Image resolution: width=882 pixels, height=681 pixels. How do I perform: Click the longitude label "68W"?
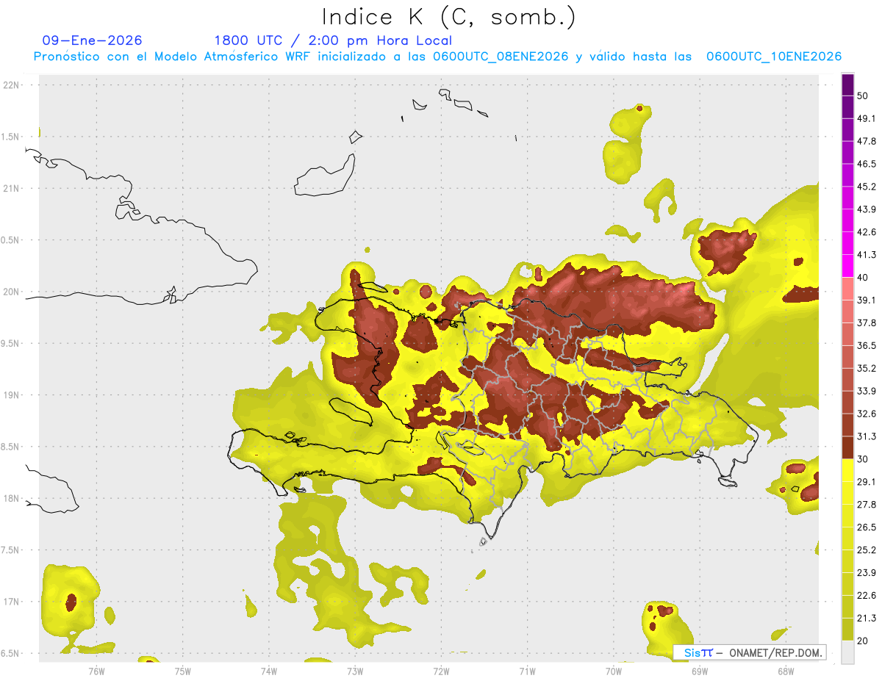click(785, 671)
